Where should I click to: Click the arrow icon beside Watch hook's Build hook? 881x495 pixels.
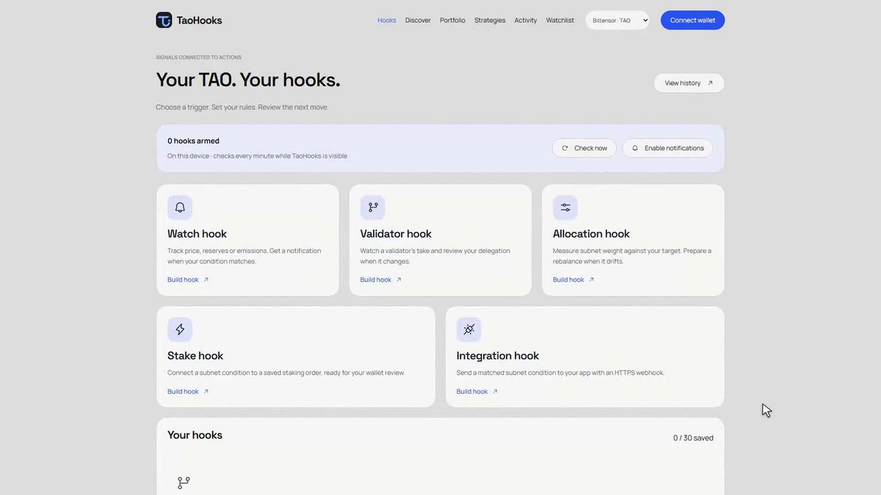click(x=206, y=279)
